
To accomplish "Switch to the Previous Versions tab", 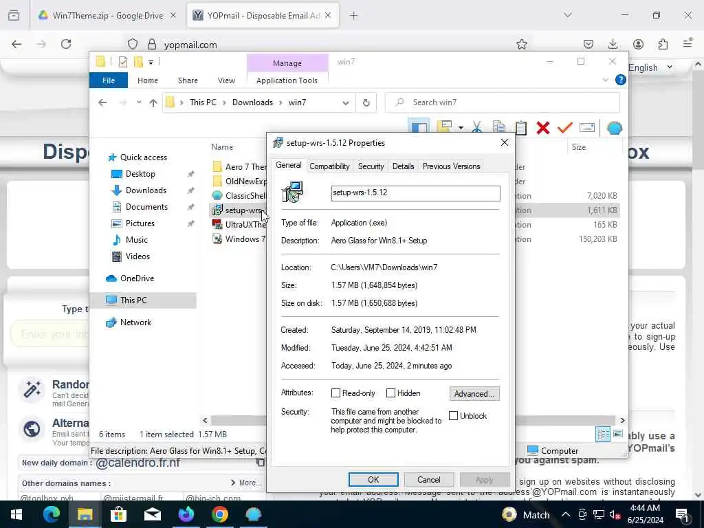I will pos(451,166).
